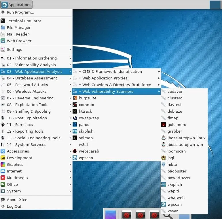This screenshot has width=222, height=219.
Task: Click the Terminal Emulator icon
Action: [3, 21]
